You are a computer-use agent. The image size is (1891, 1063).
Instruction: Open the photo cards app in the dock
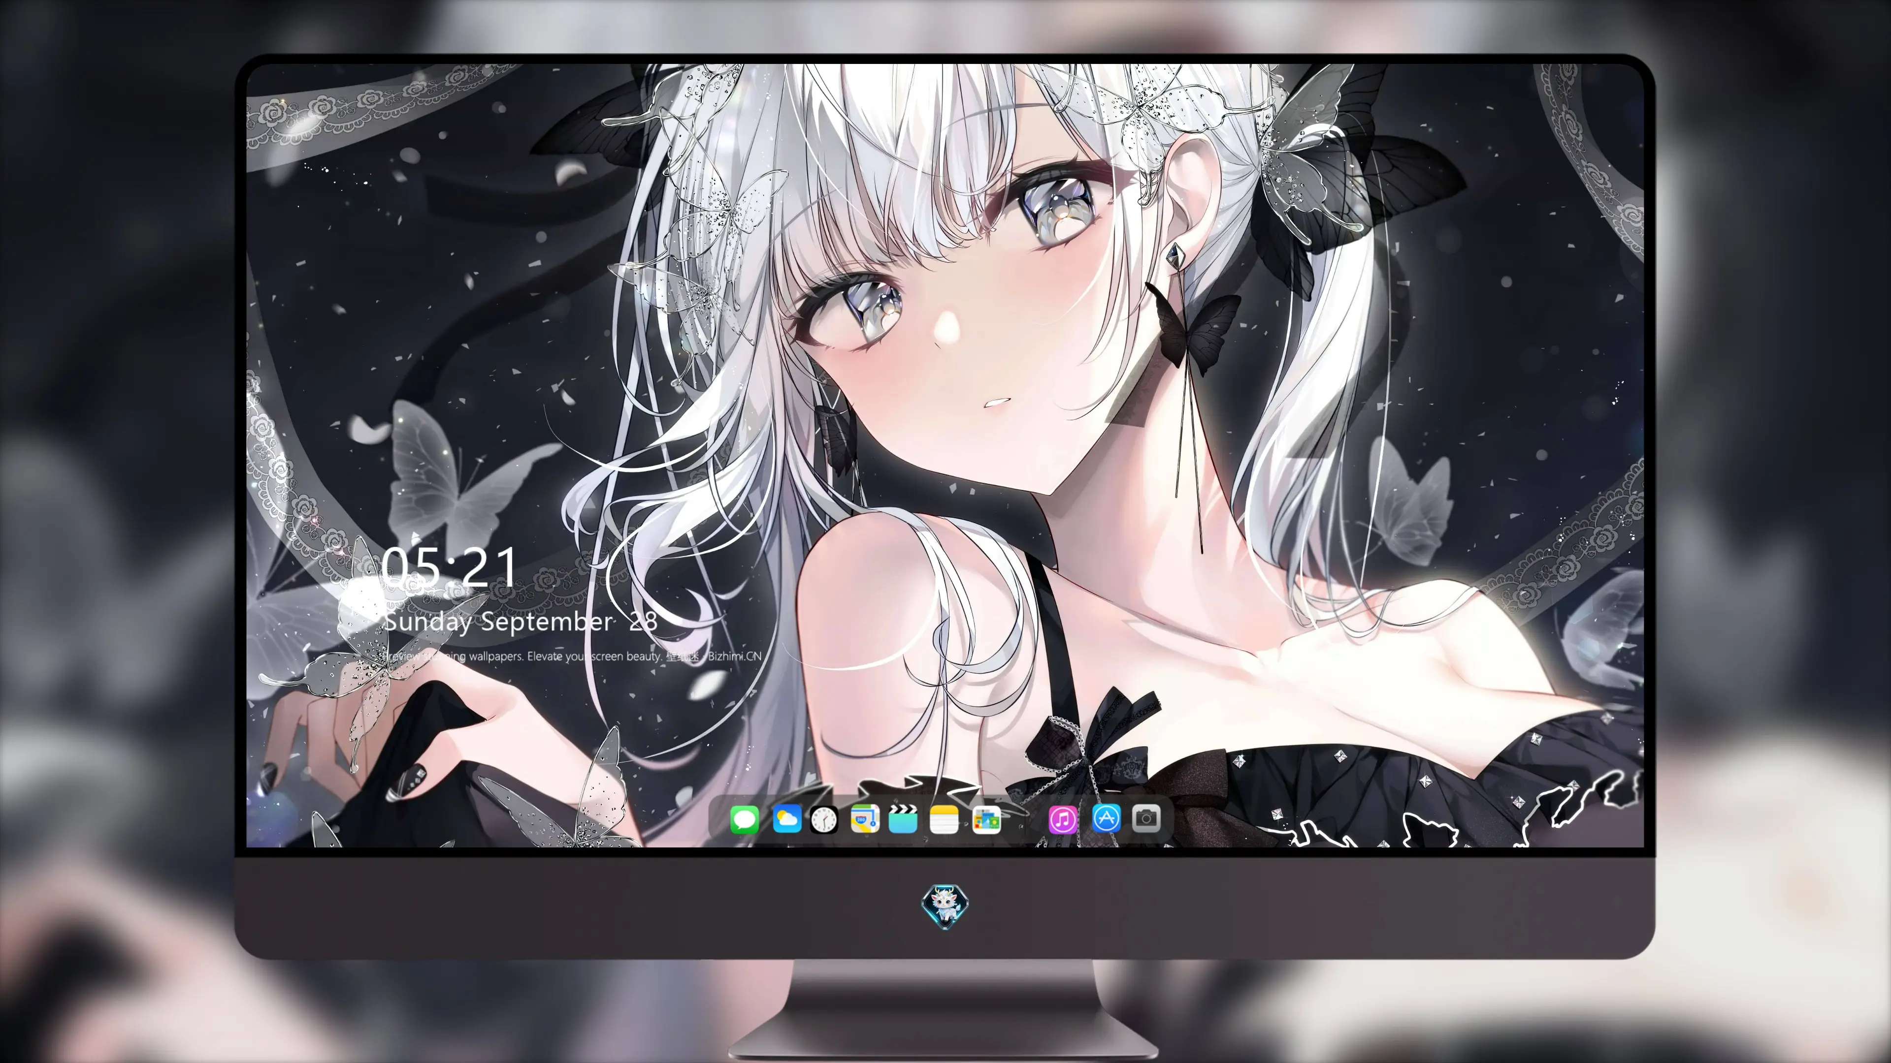point(986,819)
